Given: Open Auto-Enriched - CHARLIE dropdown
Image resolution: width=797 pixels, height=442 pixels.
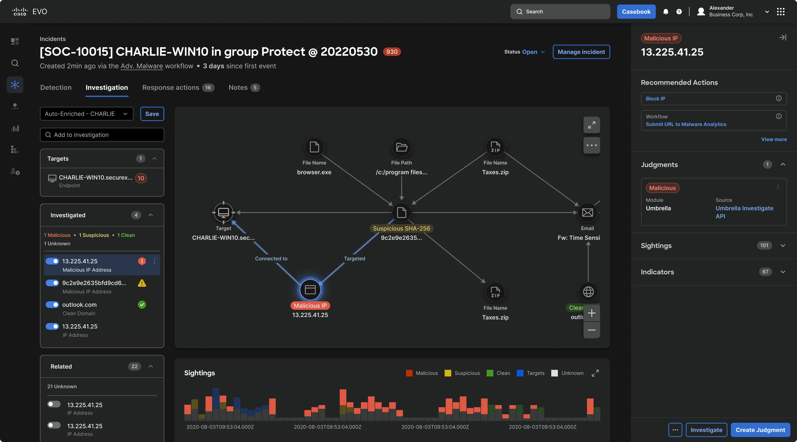Looking at the screenshot, I should pos(86,114).
